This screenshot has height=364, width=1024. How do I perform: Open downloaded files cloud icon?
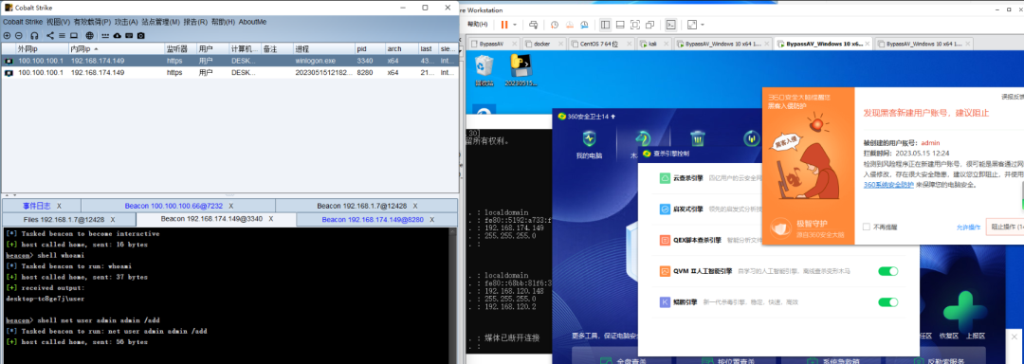tap(117, 35)
